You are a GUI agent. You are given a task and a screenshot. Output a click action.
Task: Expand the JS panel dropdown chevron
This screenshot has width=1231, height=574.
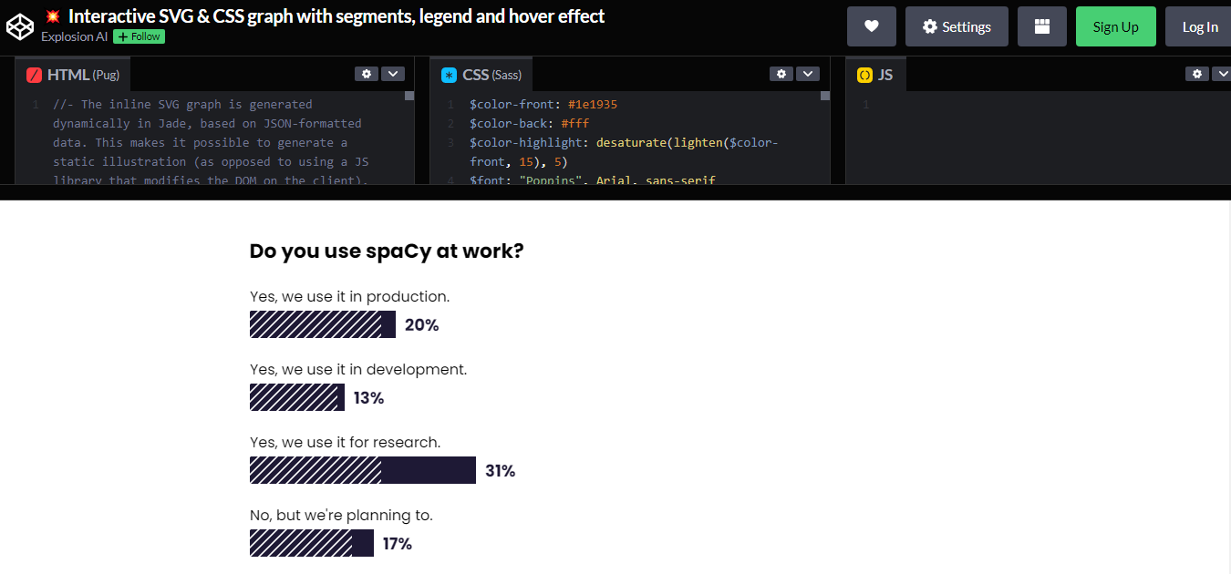[x=1223, y=73]
